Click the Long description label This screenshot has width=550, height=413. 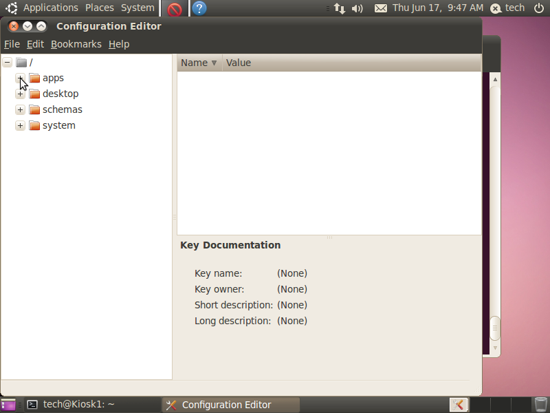coord(232,321)
